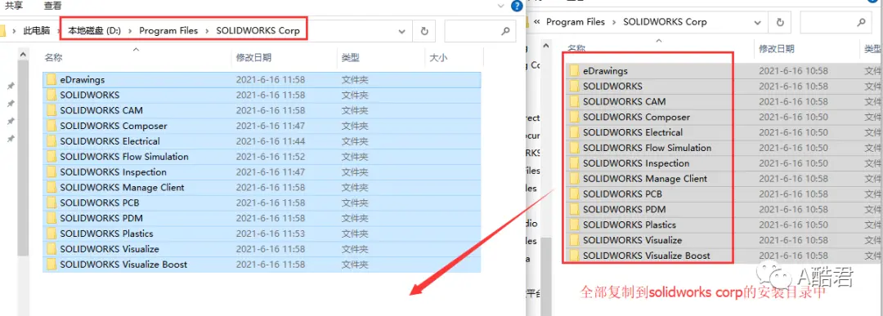The image size is (883, 316).
Task: Select eDrawings folder icon in left window
Action: [52, 80]
